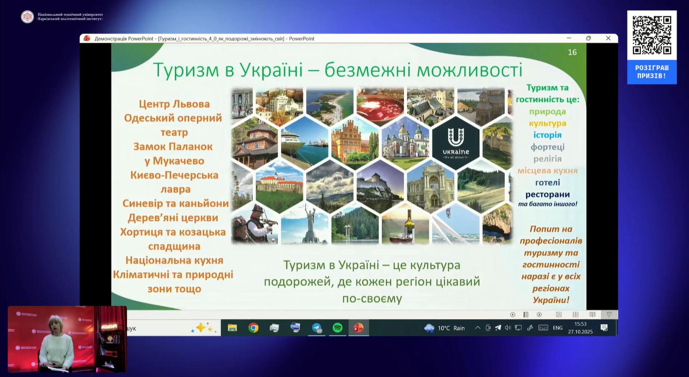Screen dimensions: 689x377
Task: Click the text Києво-Печерська
Action: coord(174,175)
